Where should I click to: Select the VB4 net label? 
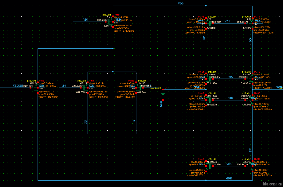(229, 164)
